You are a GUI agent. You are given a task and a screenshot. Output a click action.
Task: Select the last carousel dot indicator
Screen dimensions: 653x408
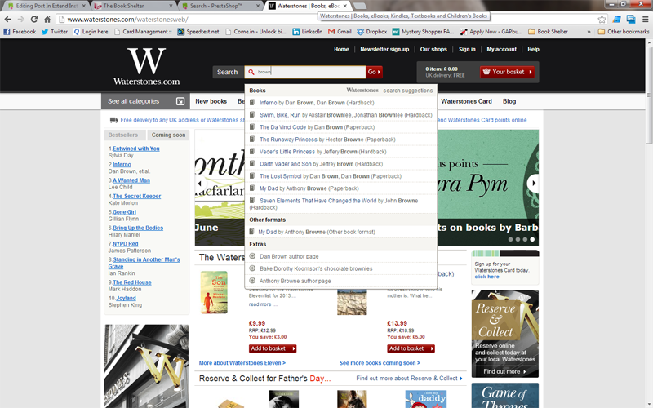532,239
